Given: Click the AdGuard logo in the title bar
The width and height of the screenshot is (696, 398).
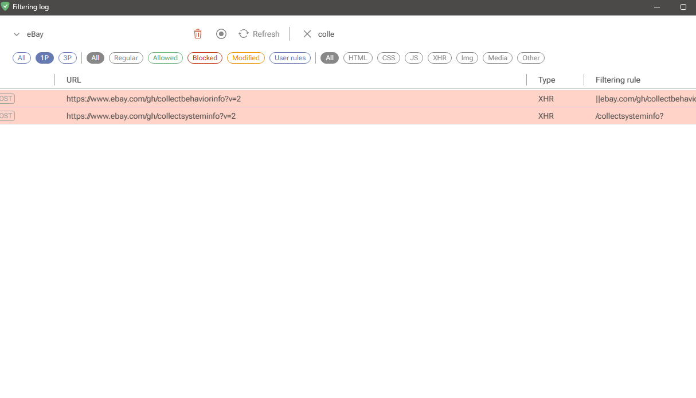Looking at the screenshot, I should (6, 7).
